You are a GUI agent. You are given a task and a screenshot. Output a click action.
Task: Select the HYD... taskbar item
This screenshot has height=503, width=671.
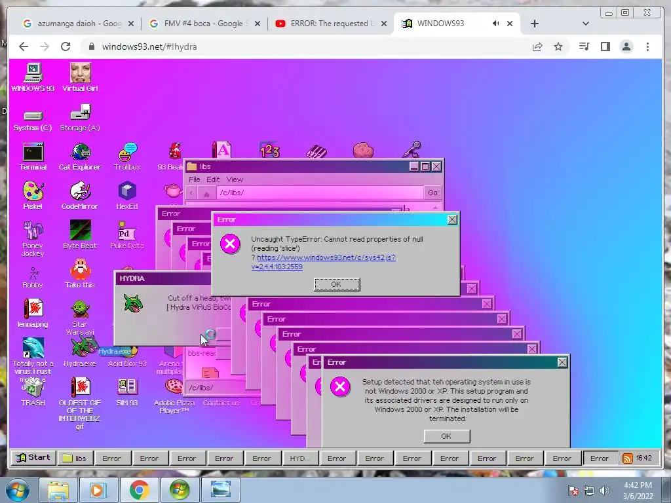[299, 458]
